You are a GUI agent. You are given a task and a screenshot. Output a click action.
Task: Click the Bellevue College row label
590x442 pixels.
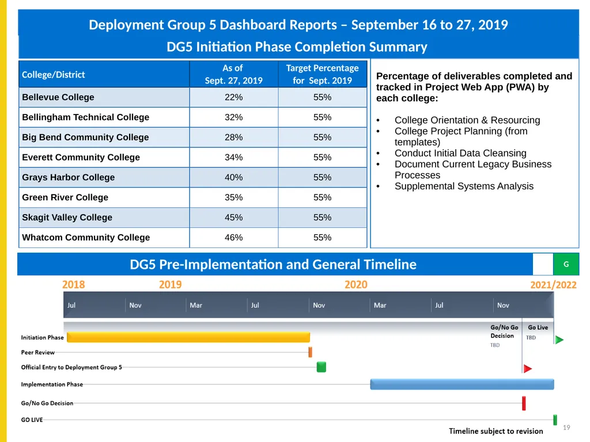(x=58, y=97)
